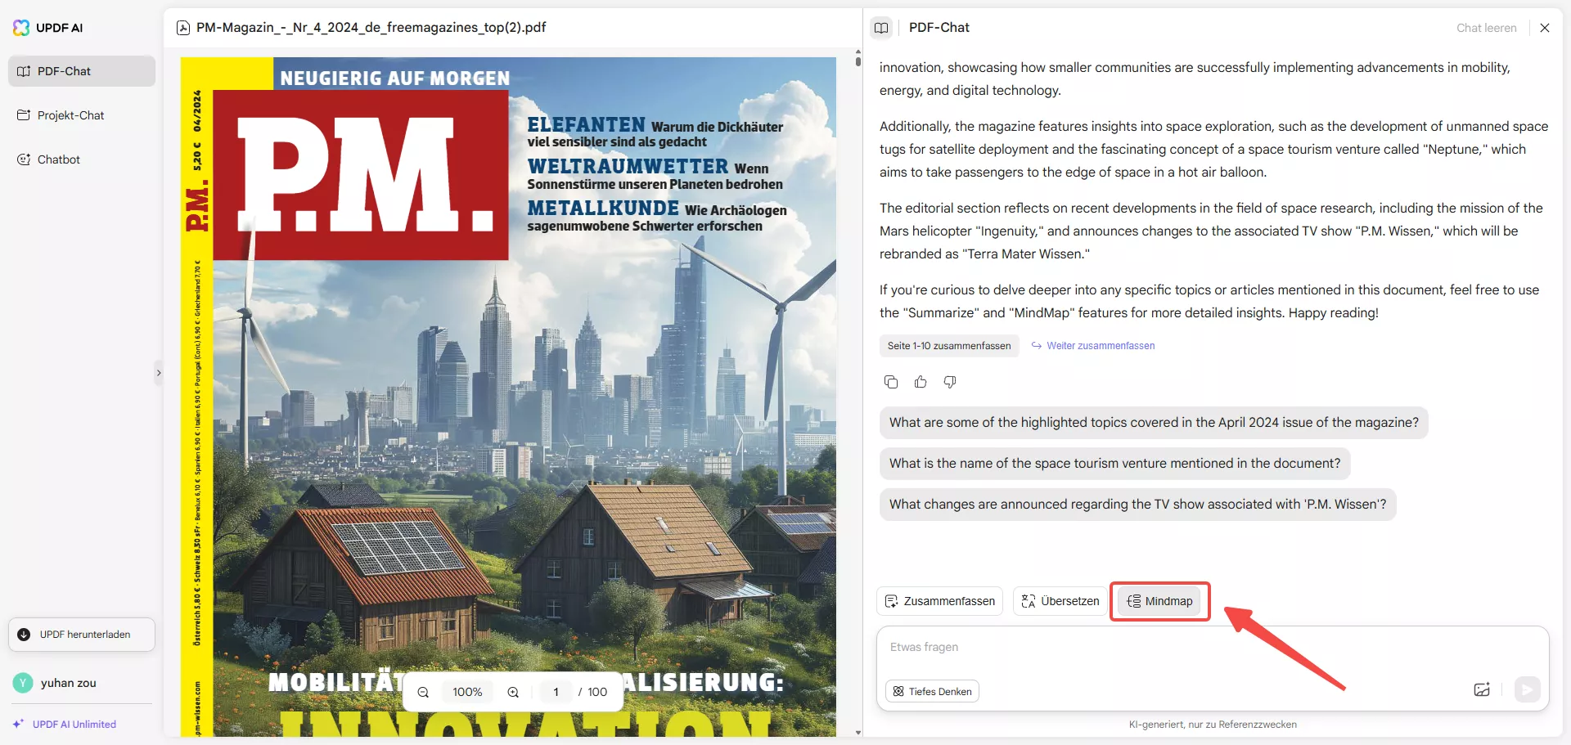Screen dimensions: 1571x745
Task: Select the space tourism venture name suggestion
Action: [x=1114, y=464]
